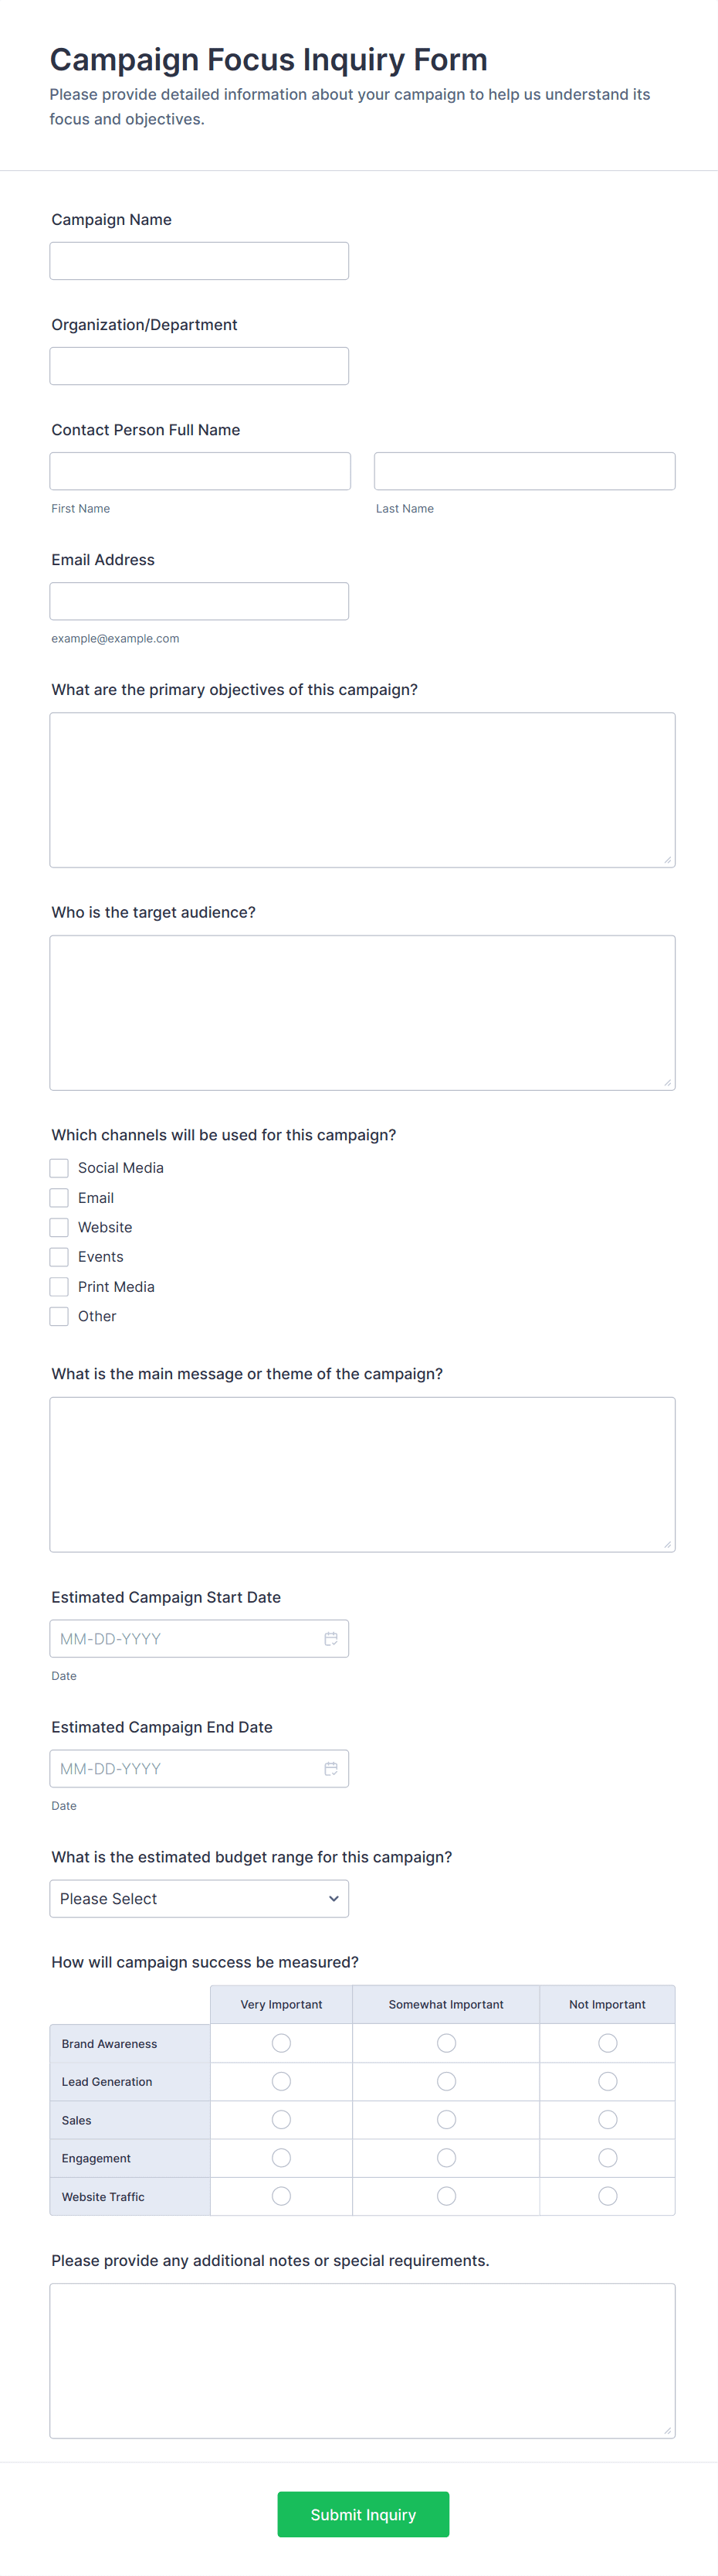718x2576 pixels.
Task: Mark Sales as Not Important
Action: (607, 2119)
